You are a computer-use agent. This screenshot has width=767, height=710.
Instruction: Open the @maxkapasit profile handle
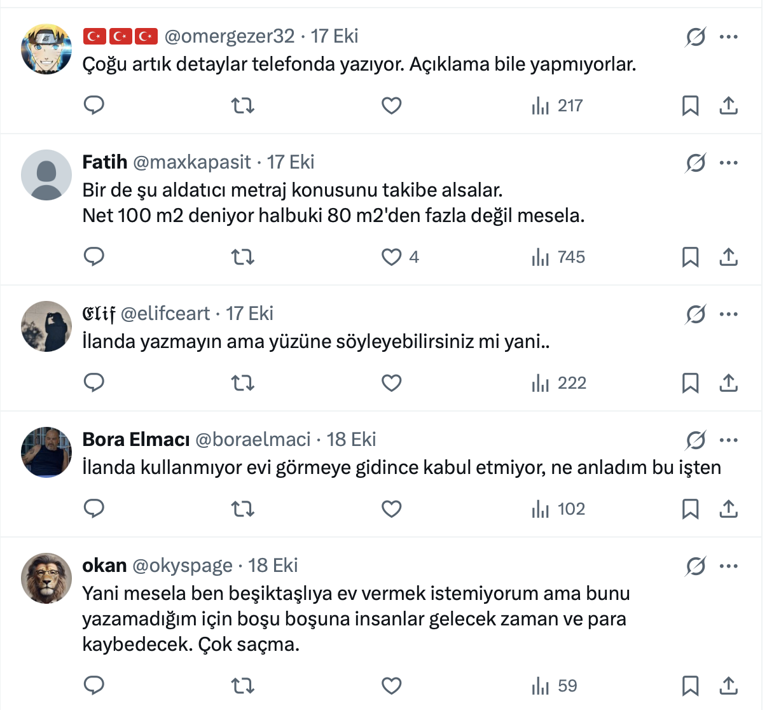(192, 162)
